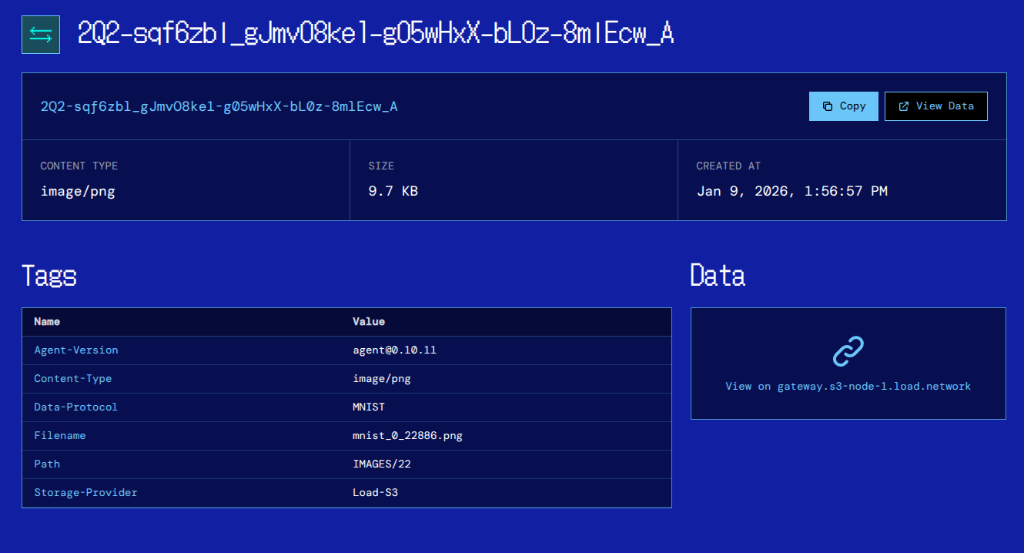
Task: Click the Value column header in Tags
Action: [x=369, y=321]
